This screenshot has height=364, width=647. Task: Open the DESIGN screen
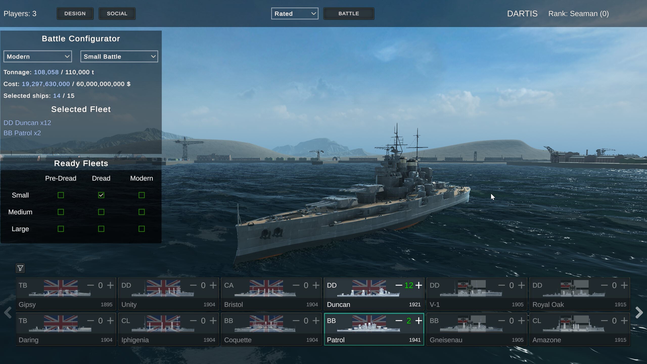pos(75,13)
